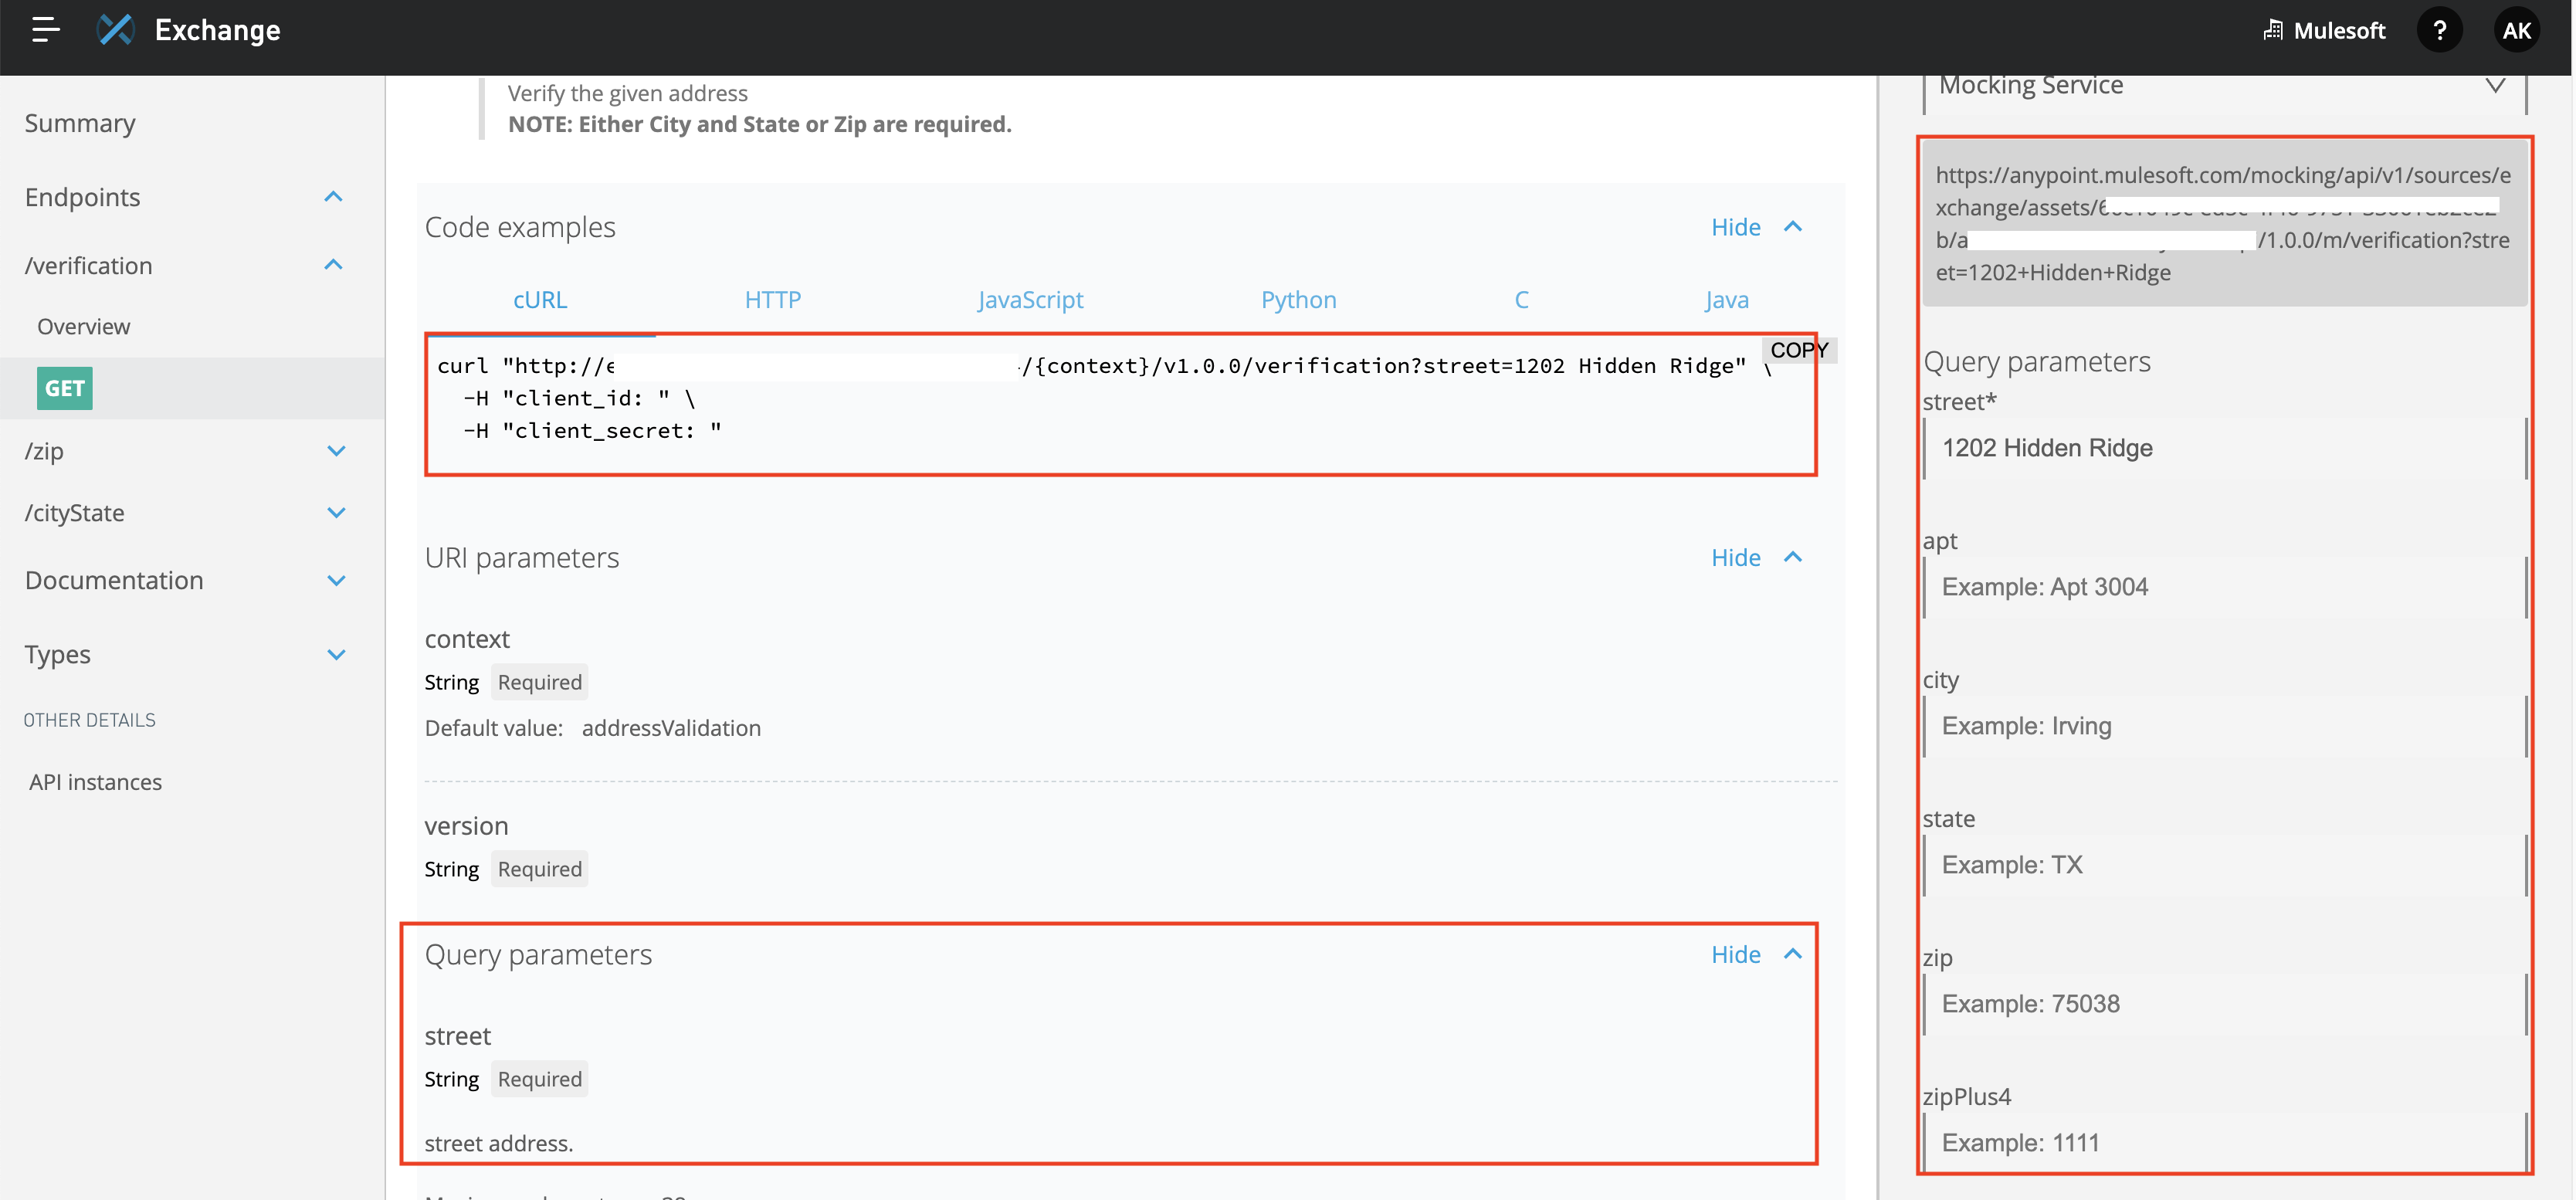
Task: Switch to the Python code tab
Action: tap(1297, 300)
